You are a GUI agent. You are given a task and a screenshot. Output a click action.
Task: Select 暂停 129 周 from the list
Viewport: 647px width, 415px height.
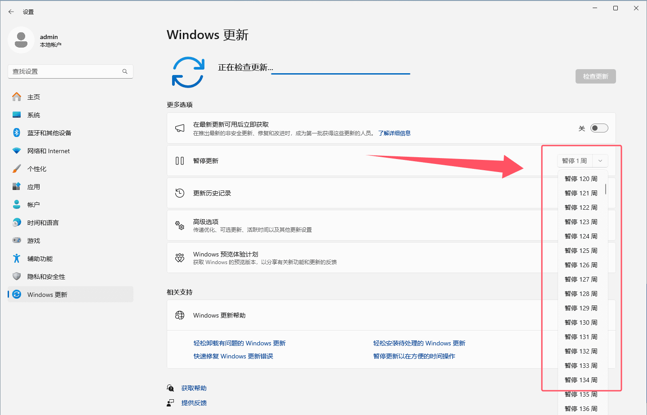coord(581,308)
